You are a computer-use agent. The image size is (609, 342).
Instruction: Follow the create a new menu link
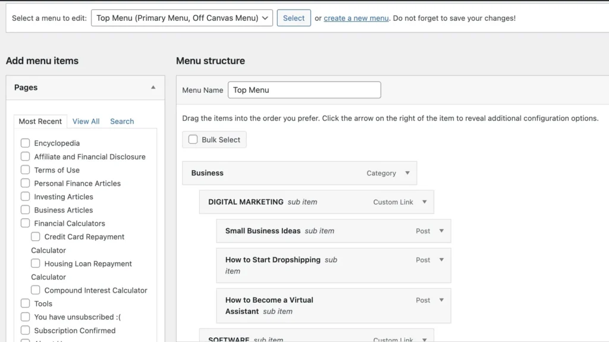[x=356, y=18]
